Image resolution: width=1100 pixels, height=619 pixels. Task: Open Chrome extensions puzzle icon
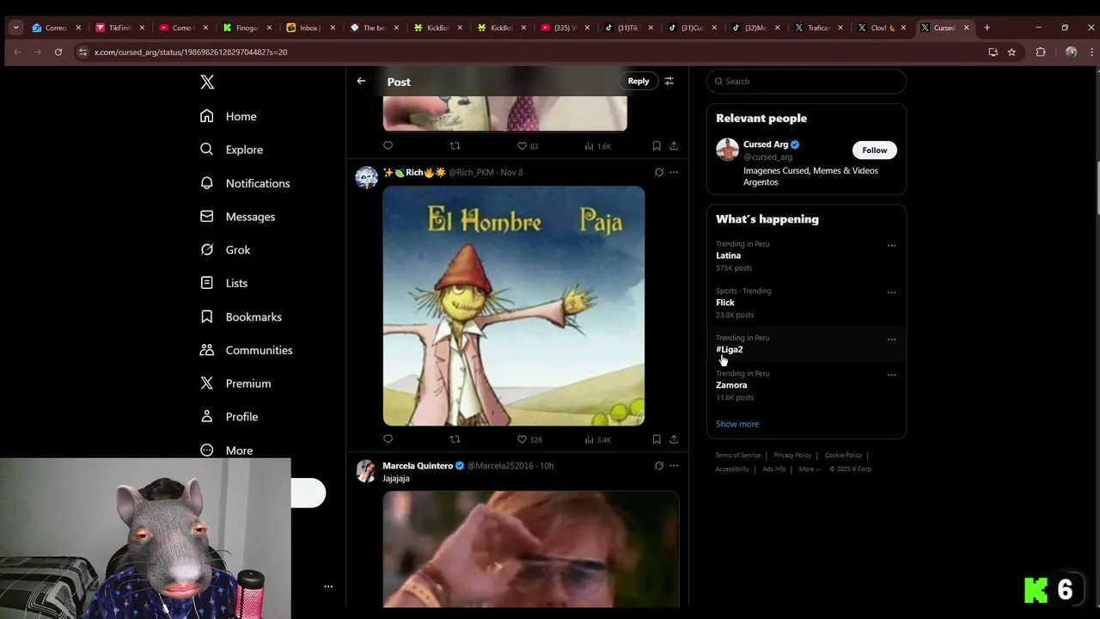(1041, 52)
